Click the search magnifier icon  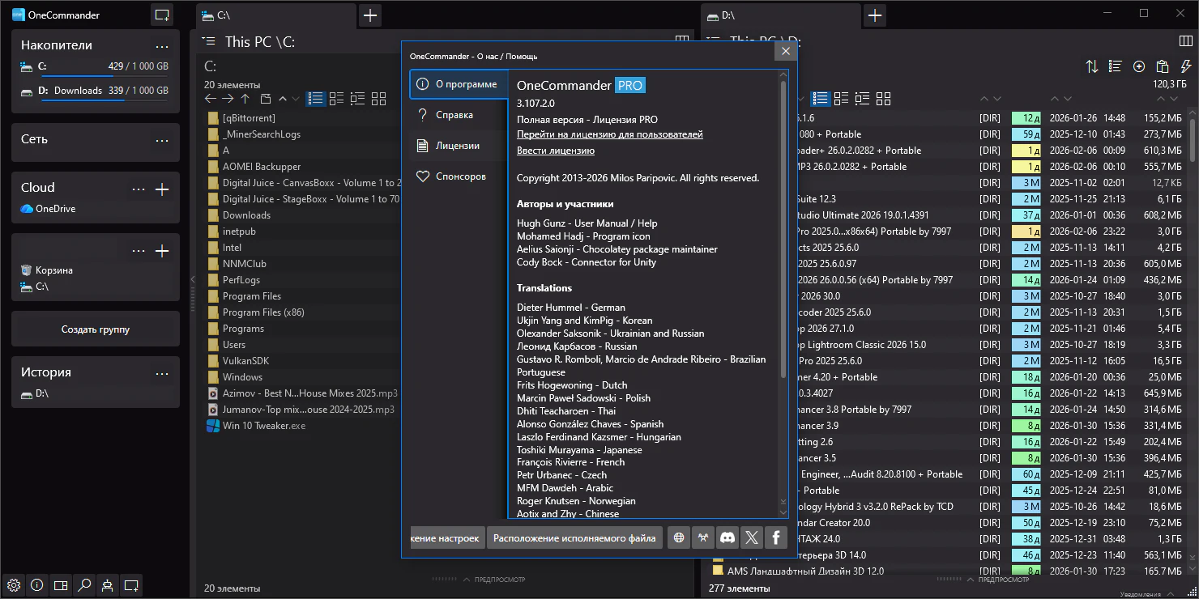point(84,585)
